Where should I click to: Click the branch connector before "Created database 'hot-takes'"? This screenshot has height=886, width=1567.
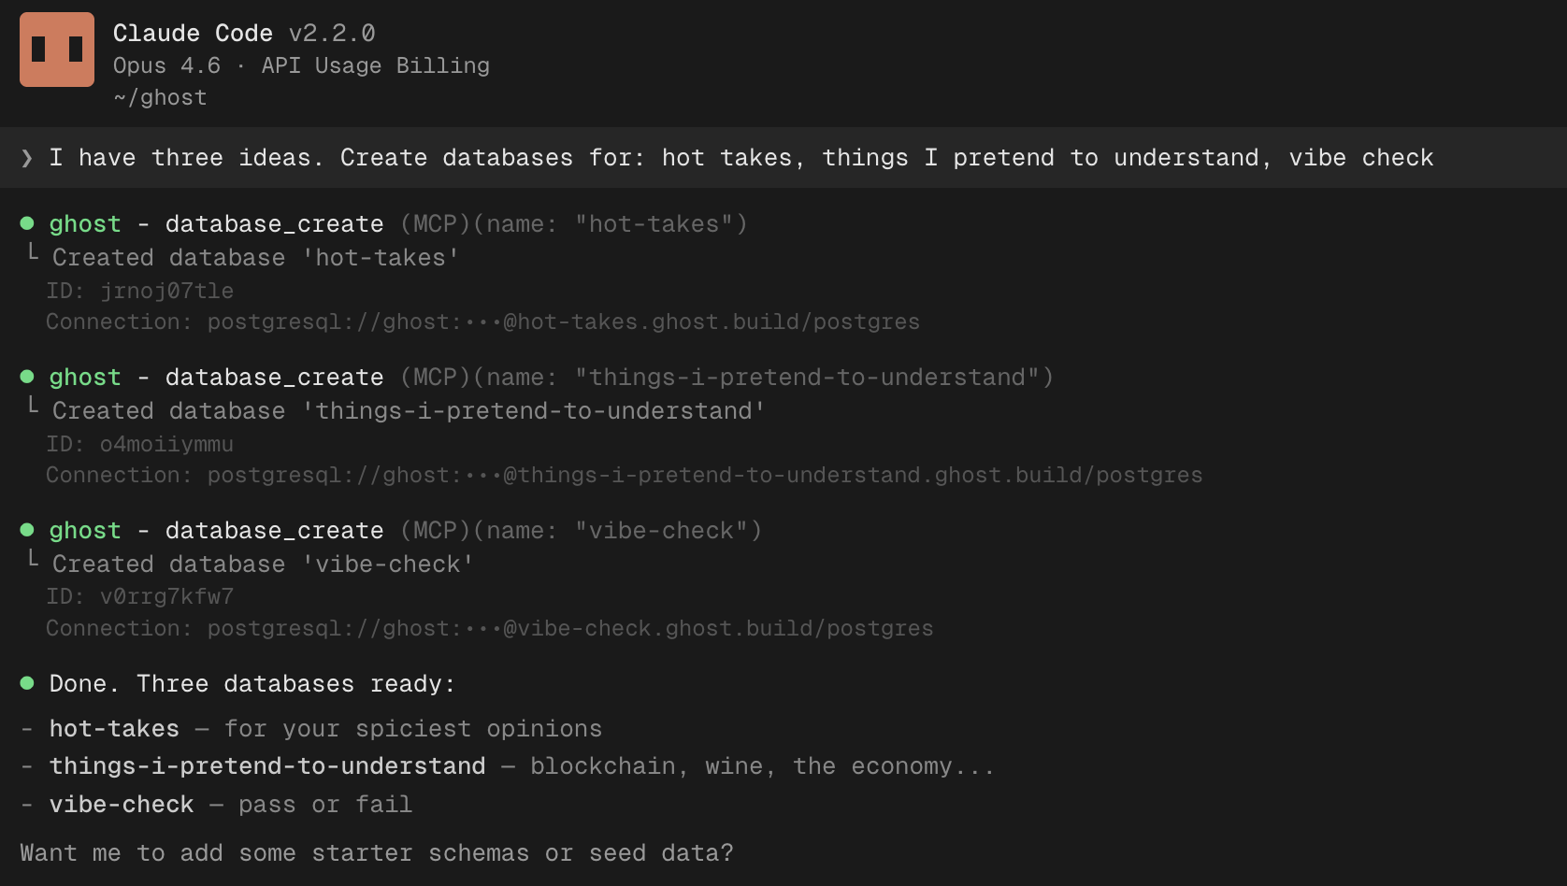[33, 252]
